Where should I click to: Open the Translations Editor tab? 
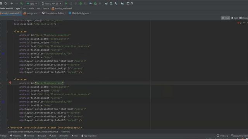pos(53,13)
